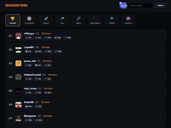The width and height of the screenshot is (171, 128).
Task: Switch to the SpearMace tab
Action: click(95, 20)
